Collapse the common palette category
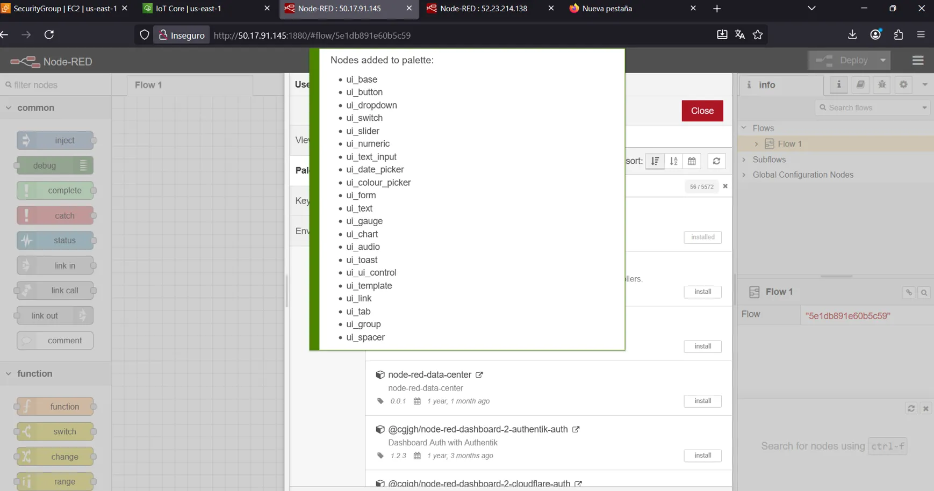 pyautogui.click(x=9, y=108)
